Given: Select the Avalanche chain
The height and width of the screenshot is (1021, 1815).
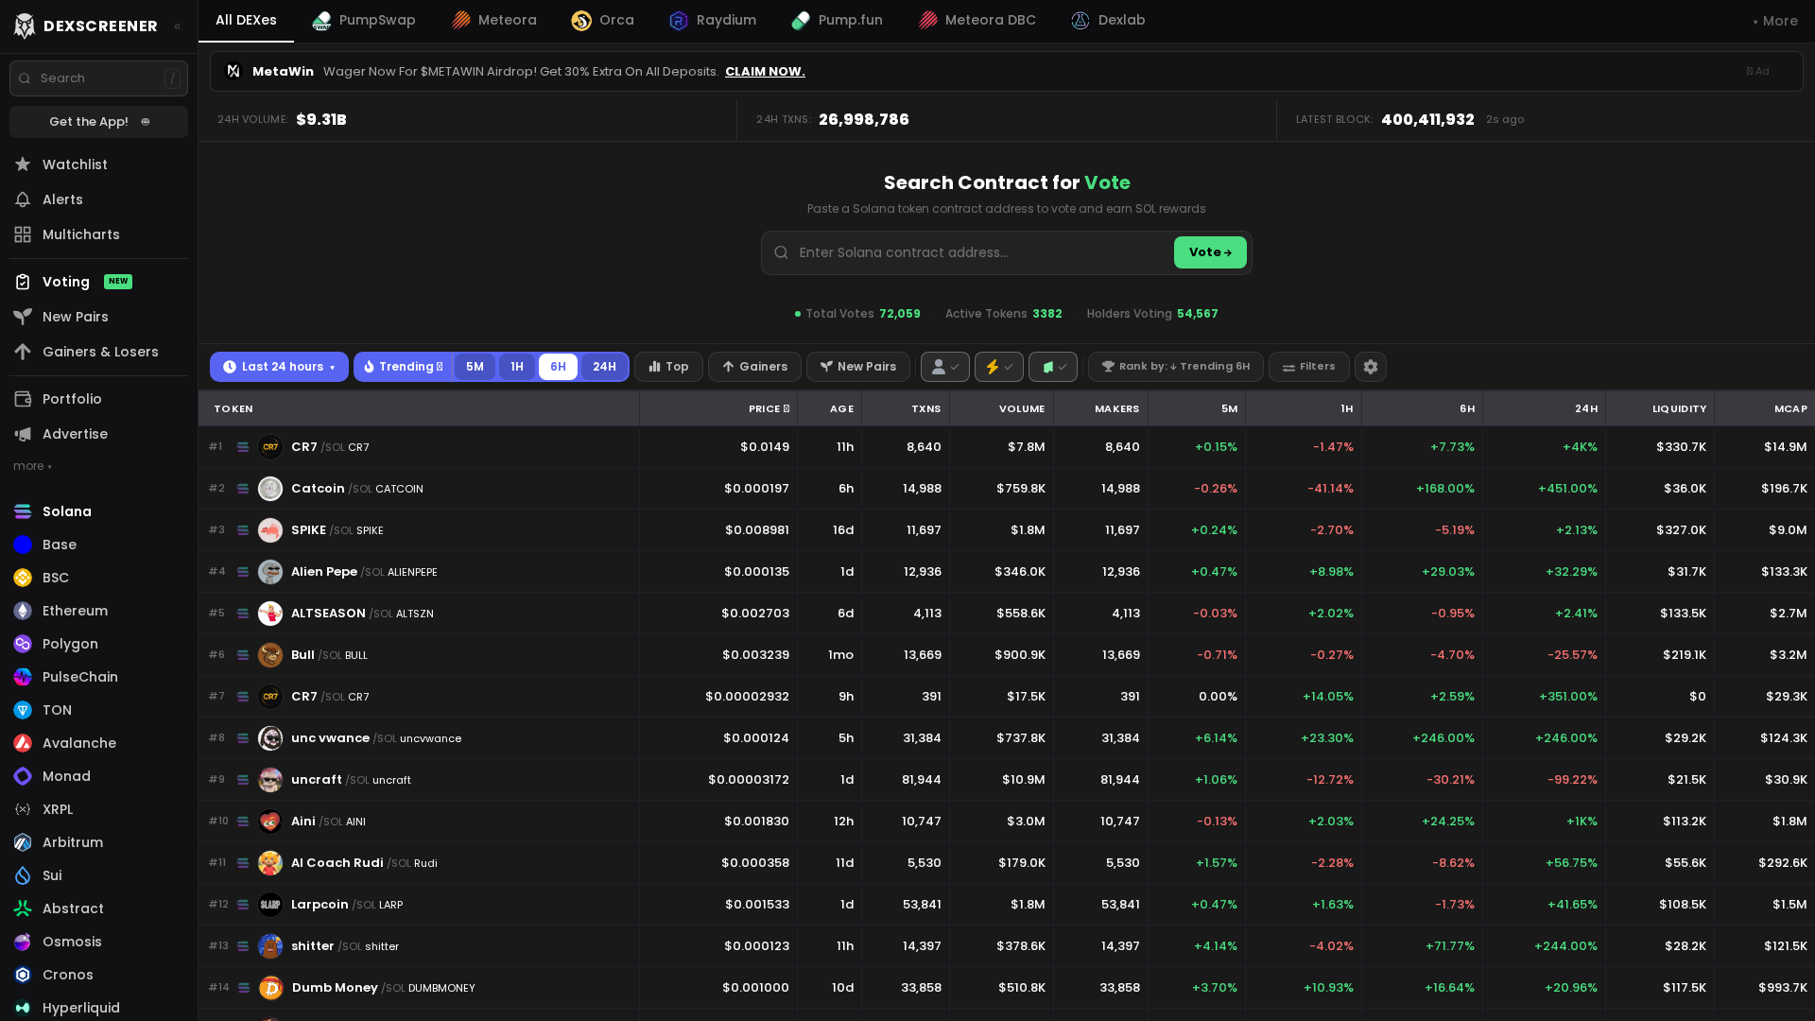Looking at the screenshot, I should 98,743.
